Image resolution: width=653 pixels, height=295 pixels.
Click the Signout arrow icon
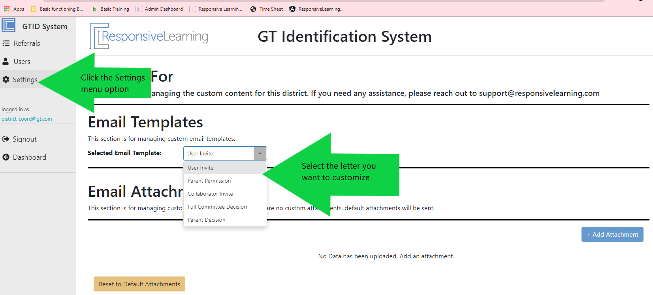(x=6, y=139)
